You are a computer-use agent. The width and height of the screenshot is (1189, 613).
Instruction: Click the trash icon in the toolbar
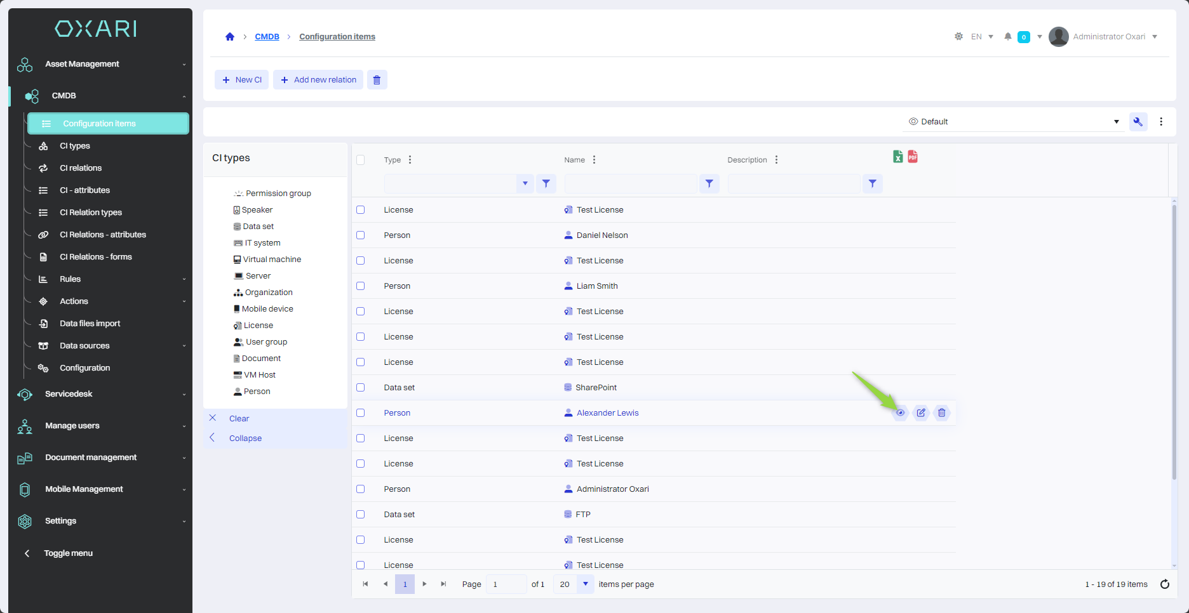377,80
